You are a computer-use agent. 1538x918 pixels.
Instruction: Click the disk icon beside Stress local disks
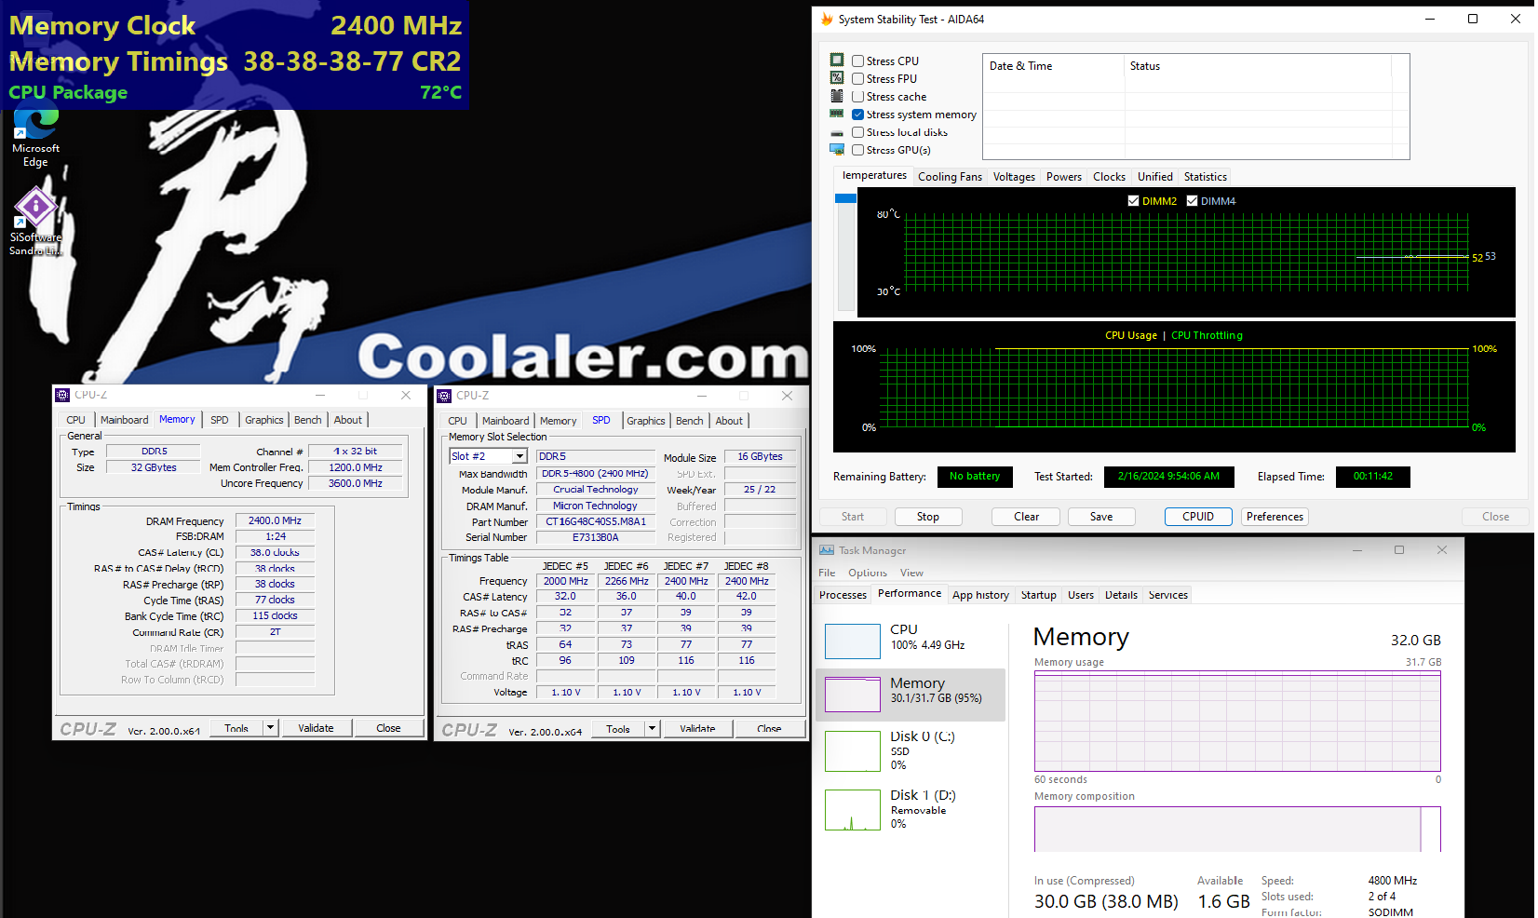837,132
